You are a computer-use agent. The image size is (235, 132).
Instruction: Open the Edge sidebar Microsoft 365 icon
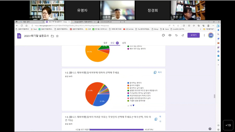click(x=218, y=52)
